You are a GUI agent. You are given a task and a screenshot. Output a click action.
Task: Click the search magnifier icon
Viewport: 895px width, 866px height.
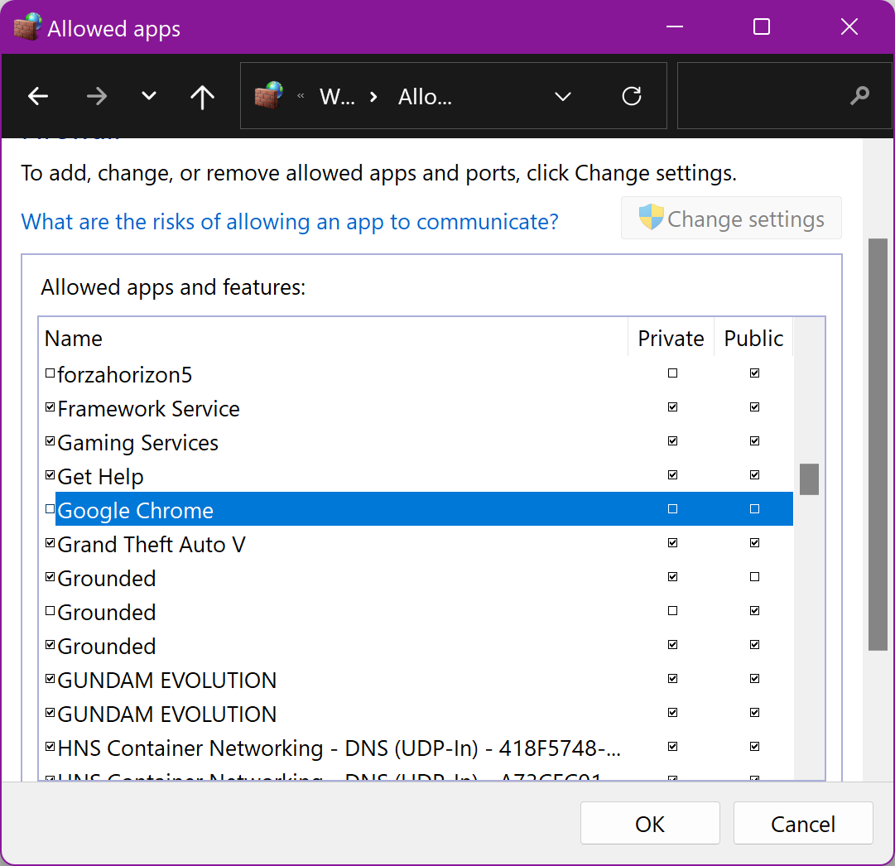[x=859, y=95]
